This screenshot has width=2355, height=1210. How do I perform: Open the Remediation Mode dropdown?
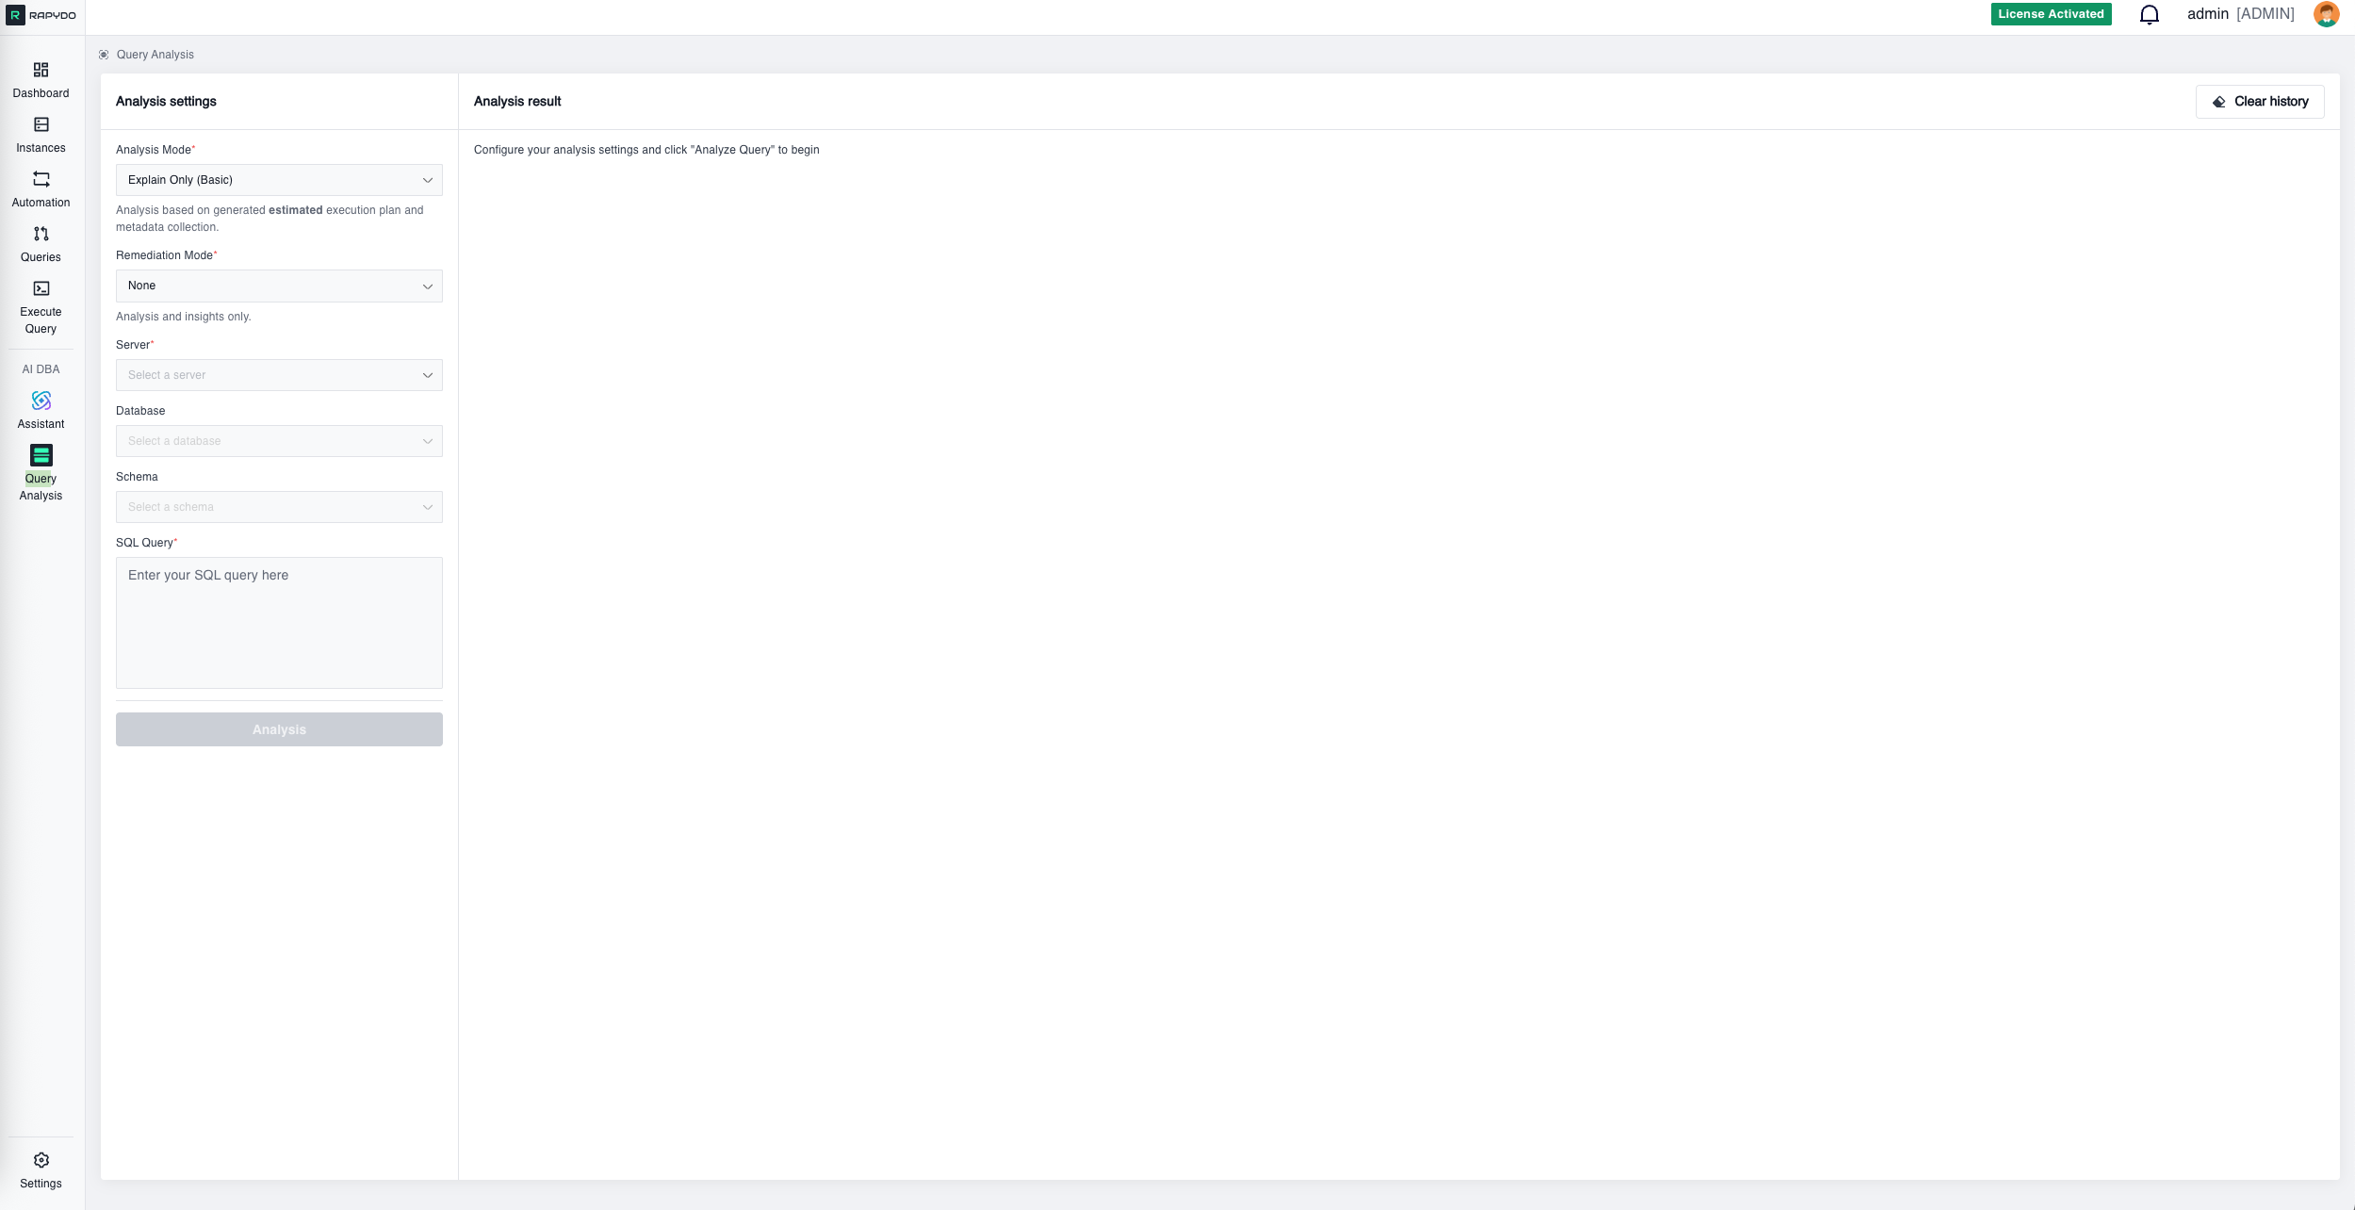pos(278,285)
